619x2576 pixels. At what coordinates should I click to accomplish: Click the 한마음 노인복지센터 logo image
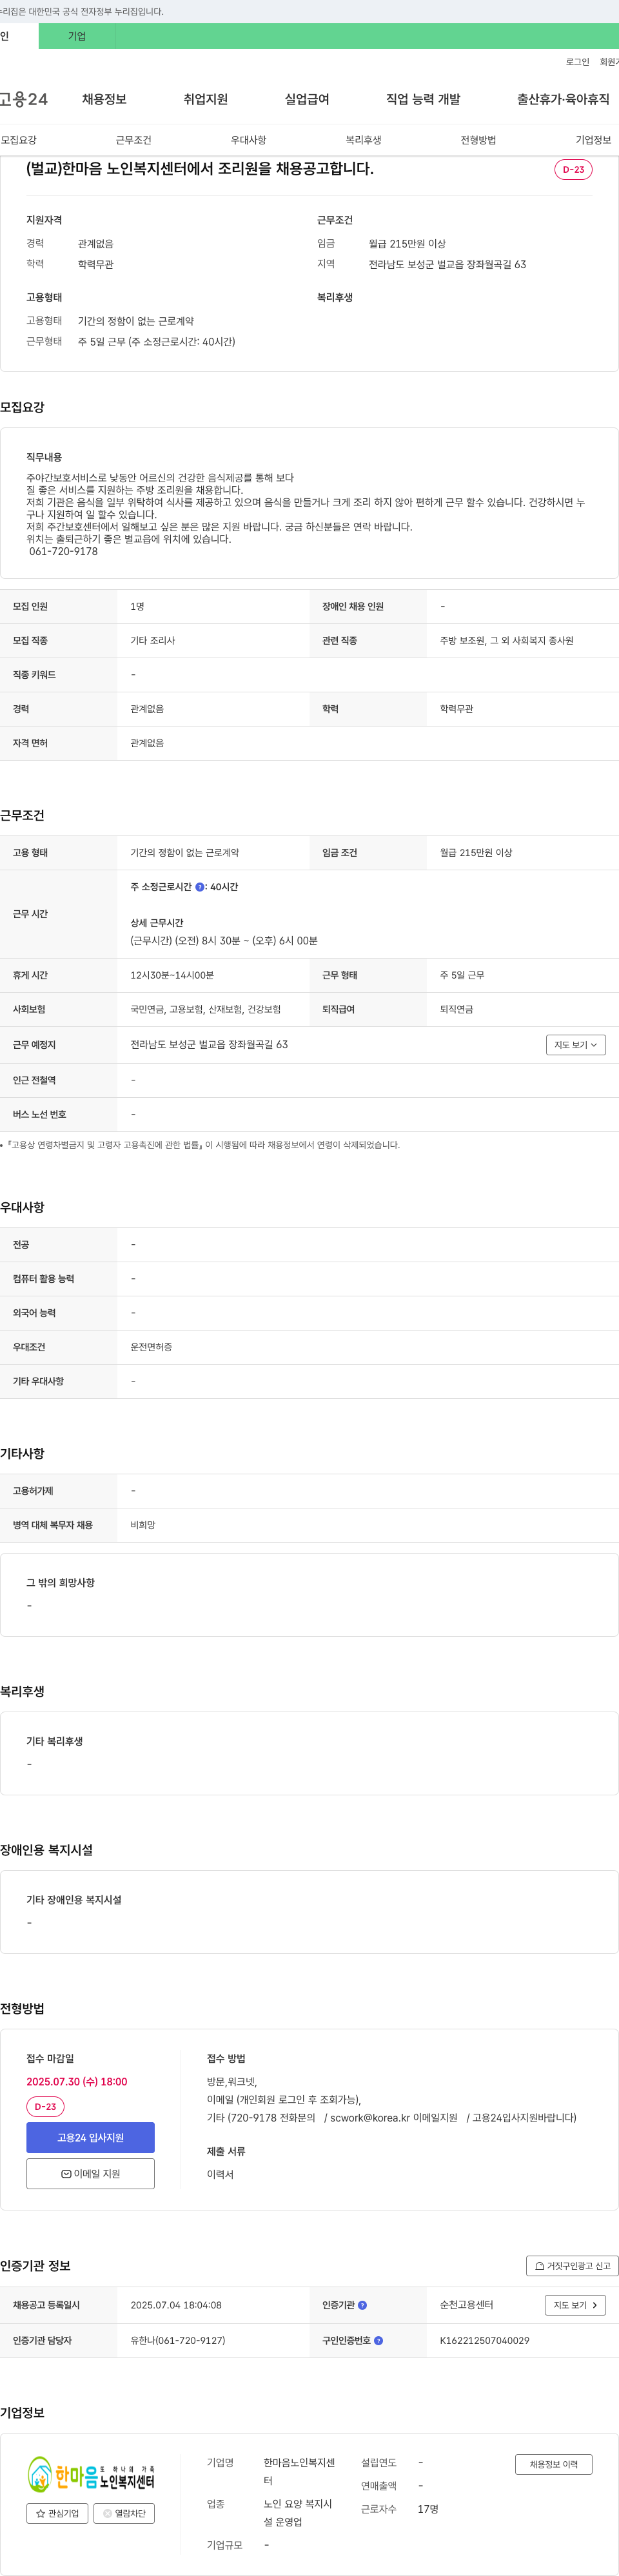pyautogui.click(x=90, y=2475)
